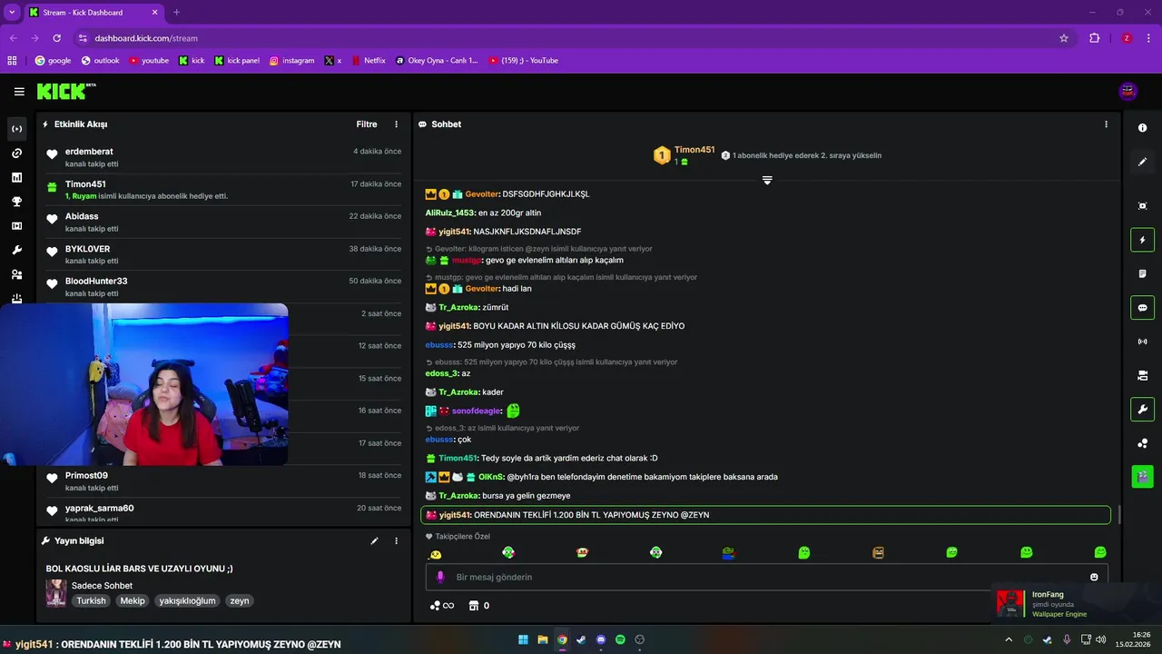Screen dimensions: 1162x654
Task: Click user 'yaprak_sarma60' in activity feed
Action: [100, 509]
